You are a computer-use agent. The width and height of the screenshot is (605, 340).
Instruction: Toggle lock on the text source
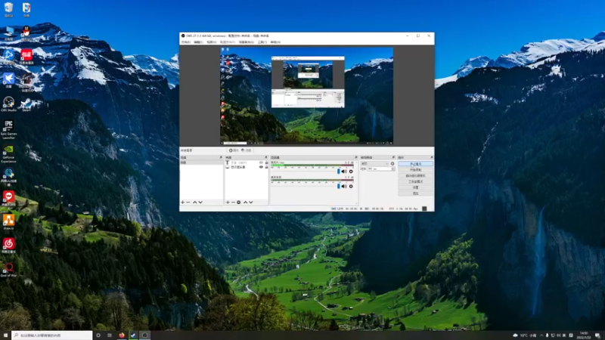tap(266, 162)
